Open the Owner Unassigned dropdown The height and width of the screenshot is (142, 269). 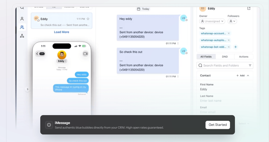tap(212, 21)
